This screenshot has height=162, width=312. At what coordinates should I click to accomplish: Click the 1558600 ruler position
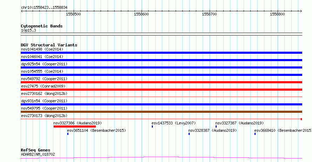142,14
